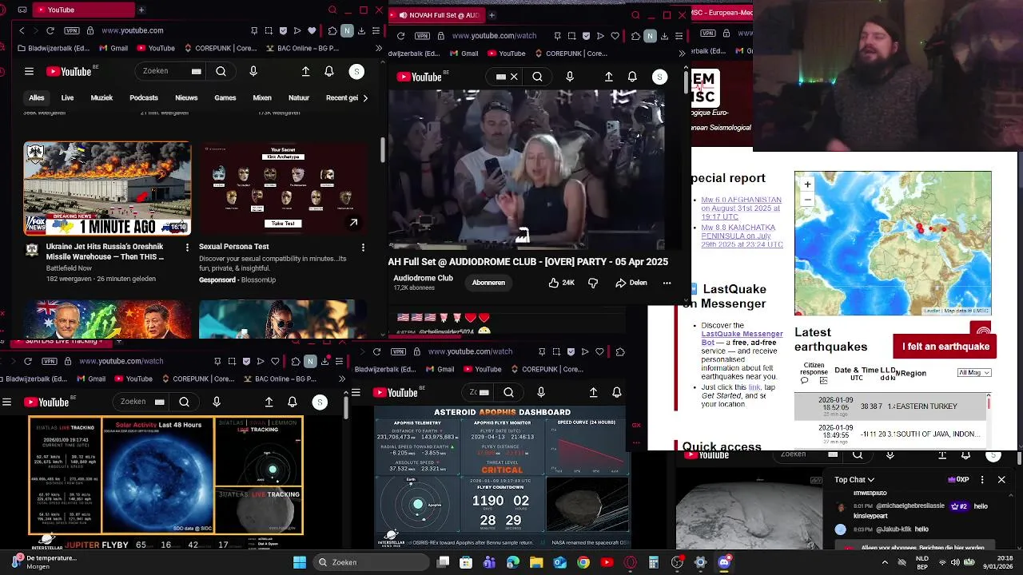Click upload arrow icon in top-left YouTube window
Image resolution: width=1023 pixels, height=575 pixels.
coord(305,71)
